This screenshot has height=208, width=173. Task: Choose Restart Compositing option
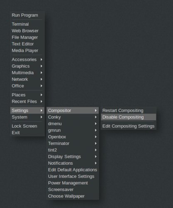129,111
